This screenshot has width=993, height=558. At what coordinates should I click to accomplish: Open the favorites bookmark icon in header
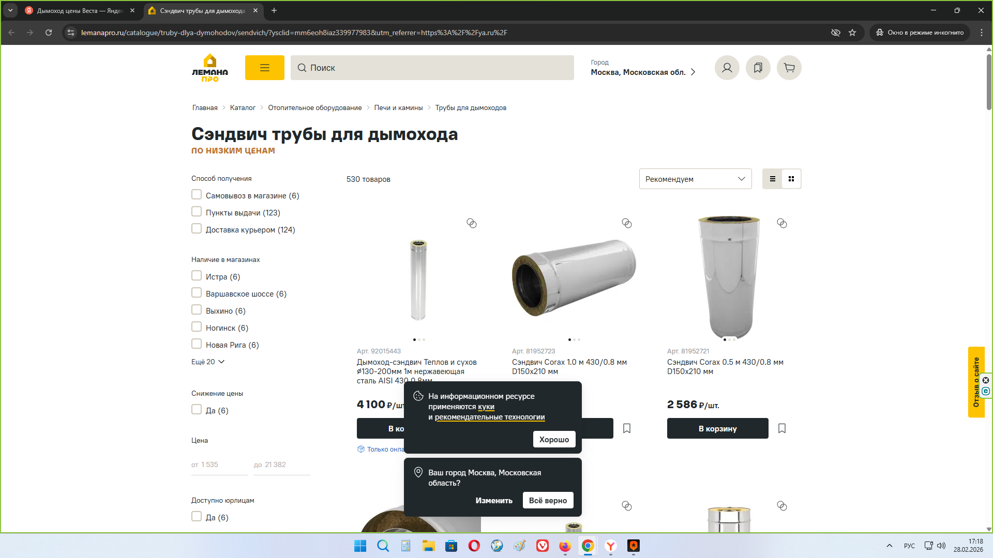758,68
